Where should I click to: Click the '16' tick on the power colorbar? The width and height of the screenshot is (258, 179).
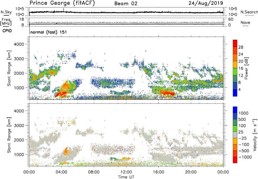pos(241,68)
